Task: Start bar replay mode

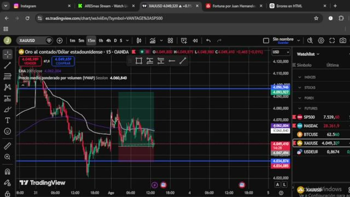Action: point(195,40)
